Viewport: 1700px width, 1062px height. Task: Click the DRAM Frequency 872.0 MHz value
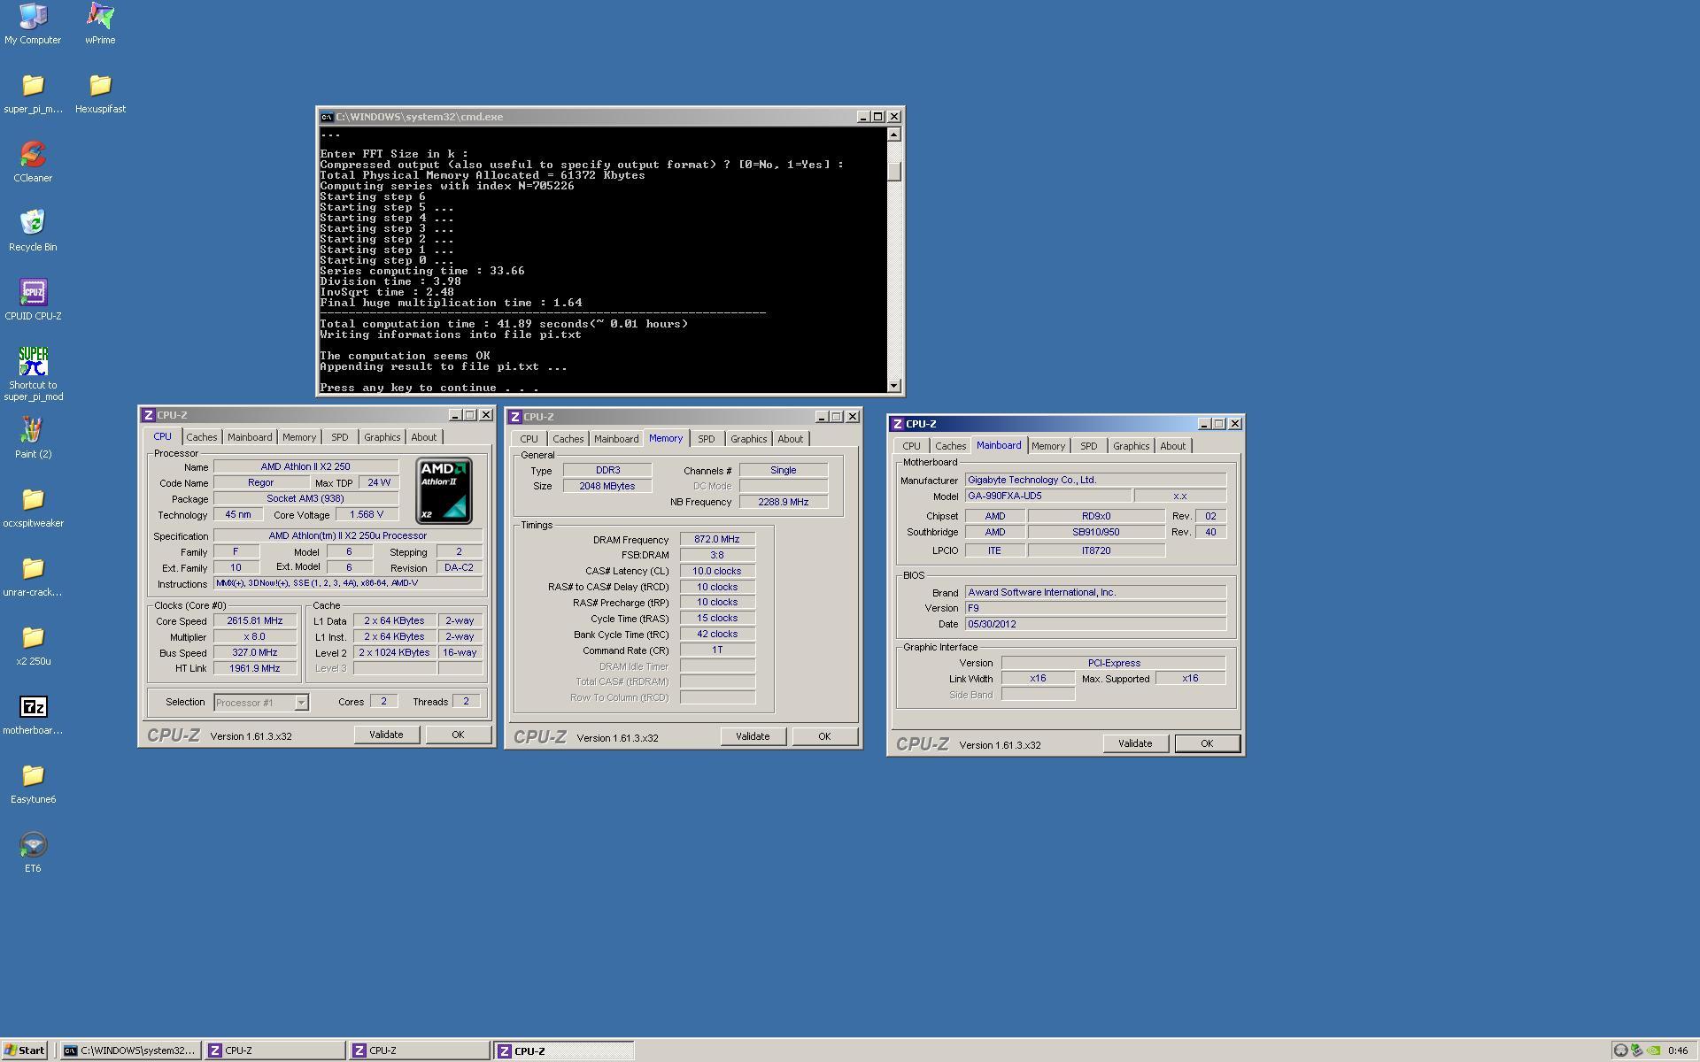coord(717,539)
